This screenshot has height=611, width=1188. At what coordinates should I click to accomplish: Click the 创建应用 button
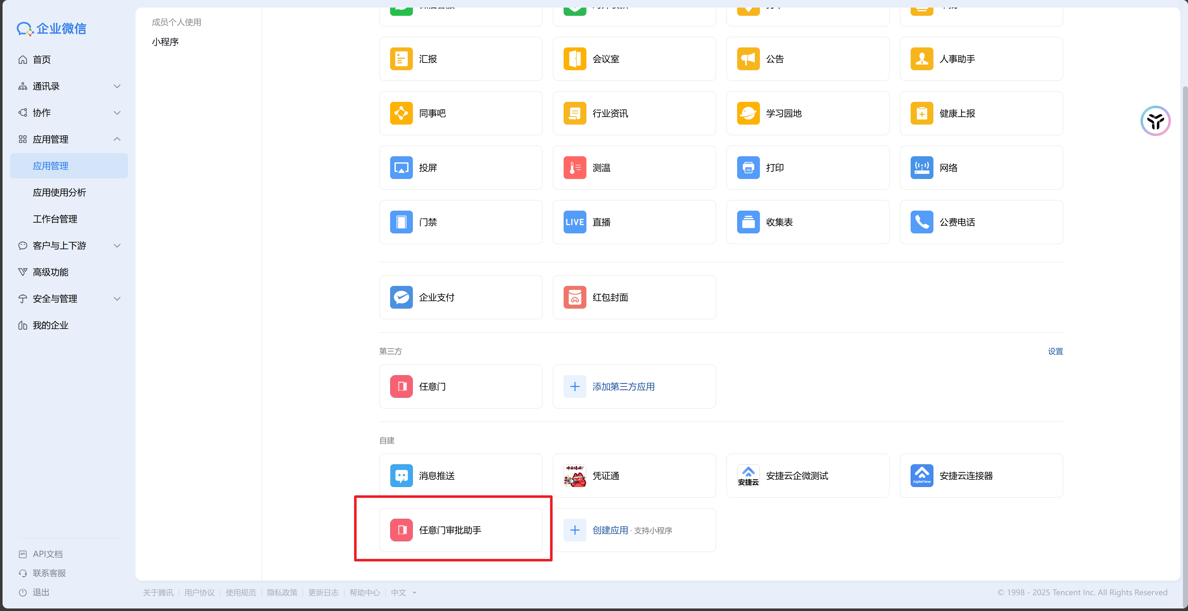610,530
